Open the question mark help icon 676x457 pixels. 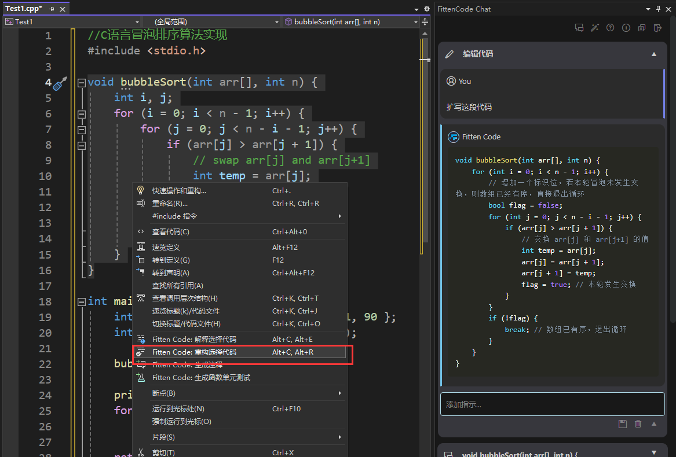(610, 28)
